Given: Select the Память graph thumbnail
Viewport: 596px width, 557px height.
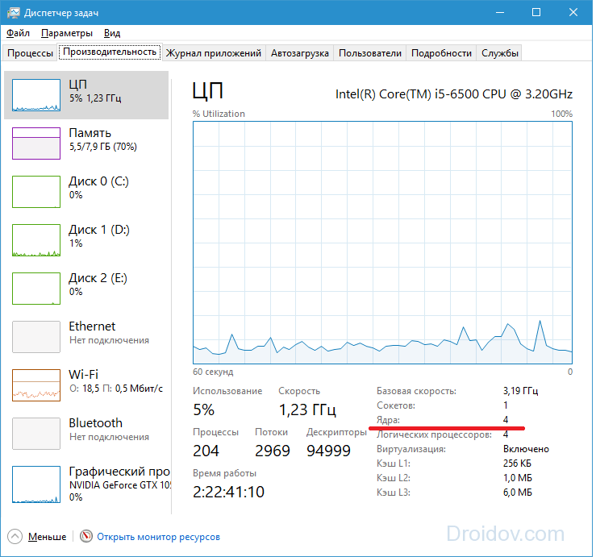Looking at the screenshot, I should pyautogui.click(x=36, y=143).
